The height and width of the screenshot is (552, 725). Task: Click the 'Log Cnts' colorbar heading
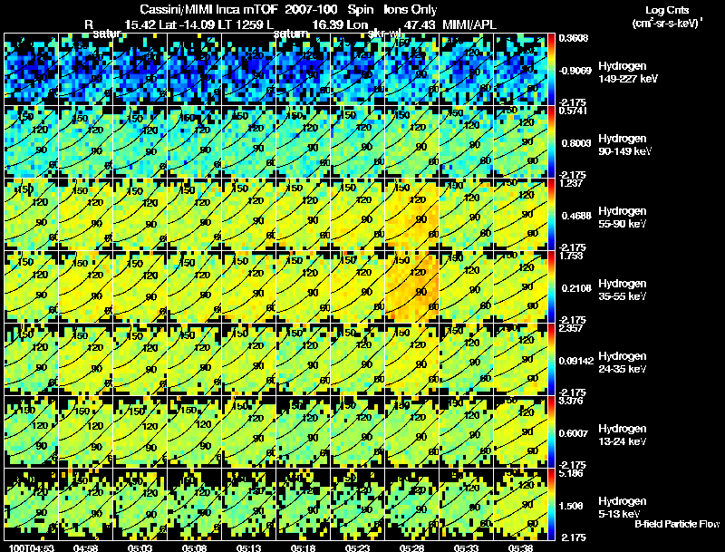[667, 10]
